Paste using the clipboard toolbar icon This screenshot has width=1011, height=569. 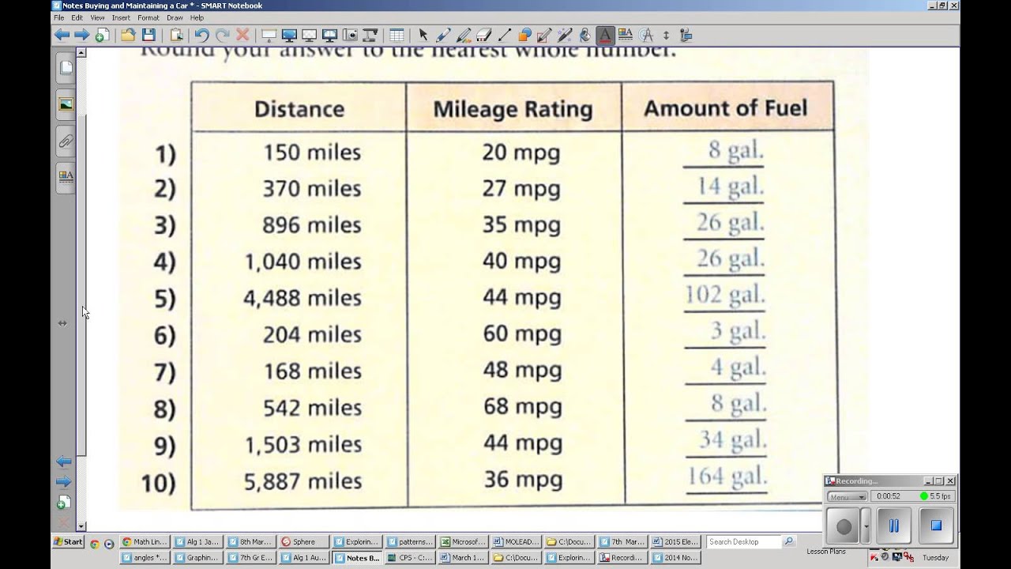pyautogui.click(x=176, y=35)
